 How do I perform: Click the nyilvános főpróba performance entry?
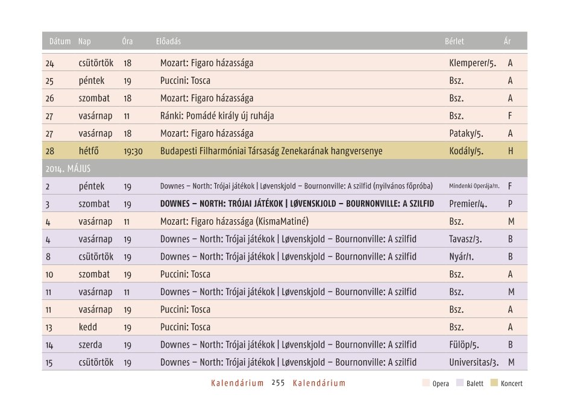(297, 186)
